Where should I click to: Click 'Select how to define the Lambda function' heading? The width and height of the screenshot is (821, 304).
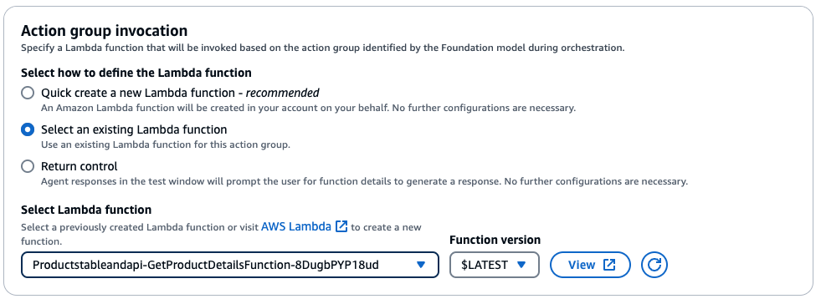(136, 73)
